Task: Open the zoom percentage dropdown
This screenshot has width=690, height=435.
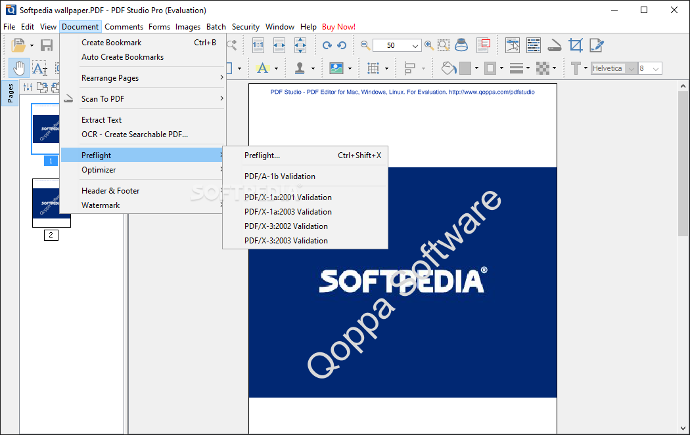Action: 415,46
